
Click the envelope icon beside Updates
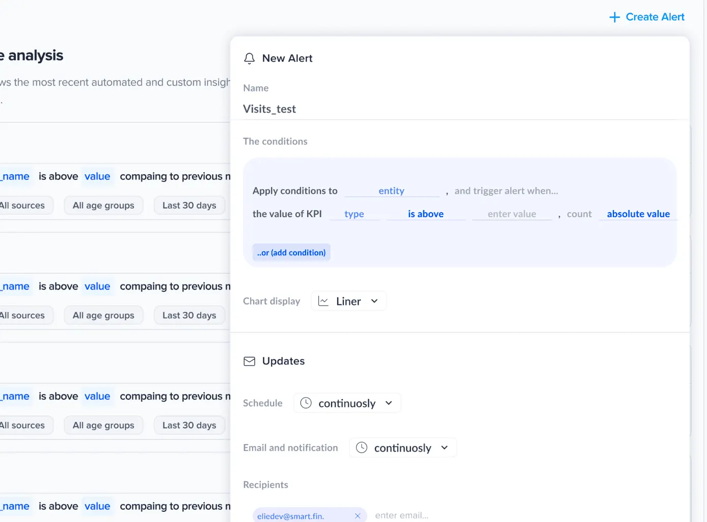(x=250, y=361)
